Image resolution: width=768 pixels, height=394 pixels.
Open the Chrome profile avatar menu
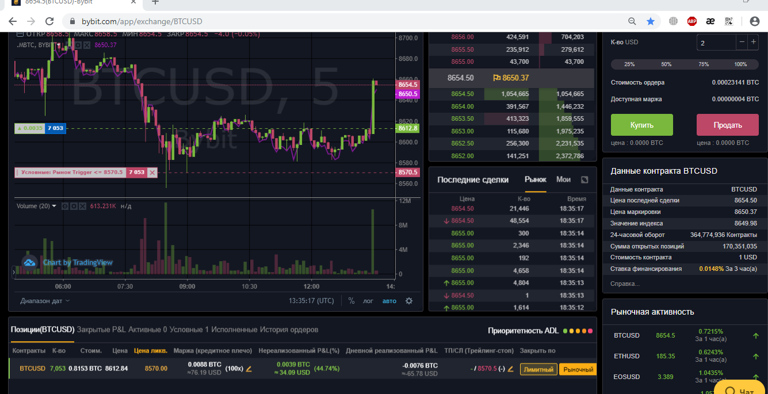pos(755,21)
